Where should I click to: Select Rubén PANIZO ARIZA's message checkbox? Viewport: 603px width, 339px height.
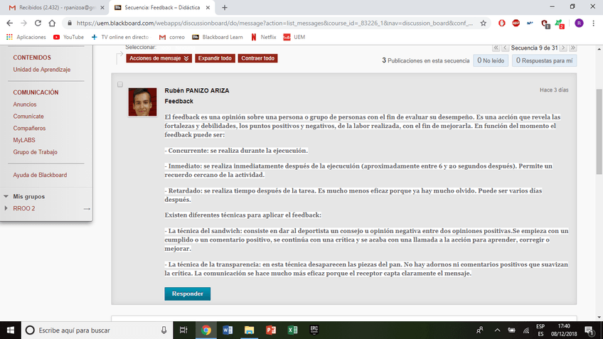click(120, 85)
